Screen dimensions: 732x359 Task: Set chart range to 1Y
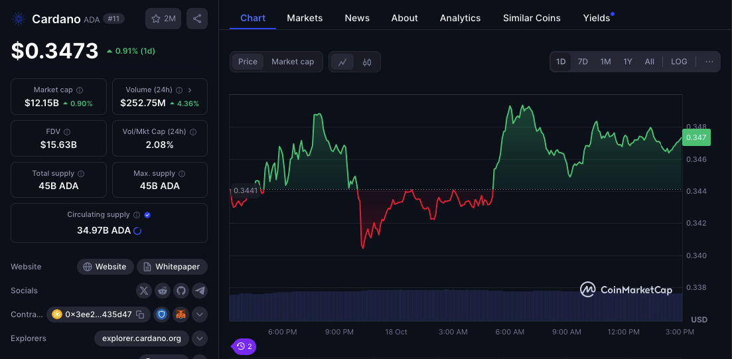pos(628,62)
